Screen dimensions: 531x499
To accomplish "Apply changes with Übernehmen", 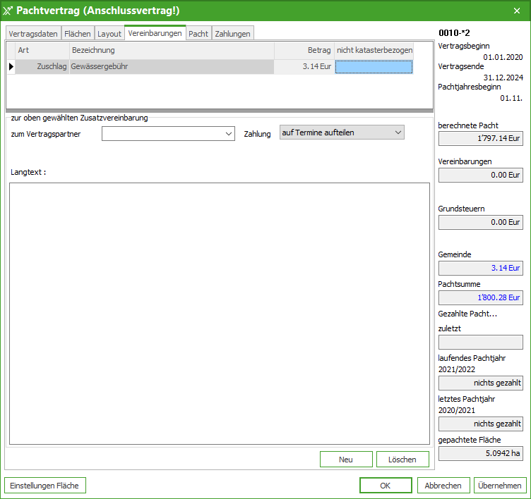I will 500,486.
